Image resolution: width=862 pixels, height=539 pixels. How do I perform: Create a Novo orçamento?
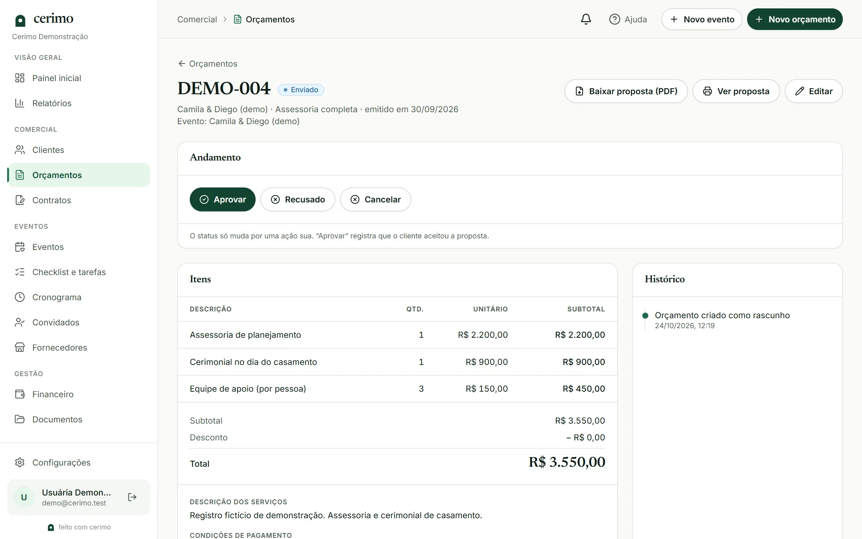click(795, 19)
